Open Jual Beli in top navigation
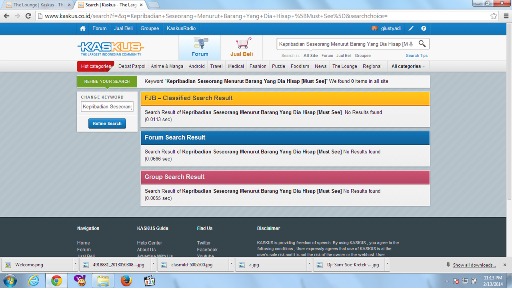 point(124,28)
